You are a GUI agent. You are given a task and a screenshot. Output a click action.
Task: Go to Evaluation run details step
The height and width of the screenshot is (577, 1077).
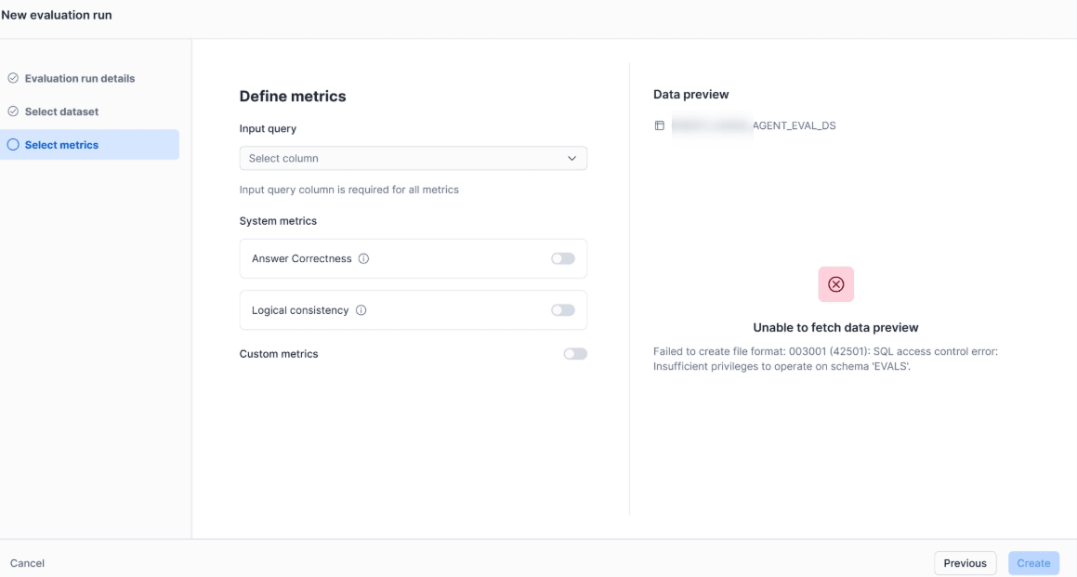click(x=80, y=79)
